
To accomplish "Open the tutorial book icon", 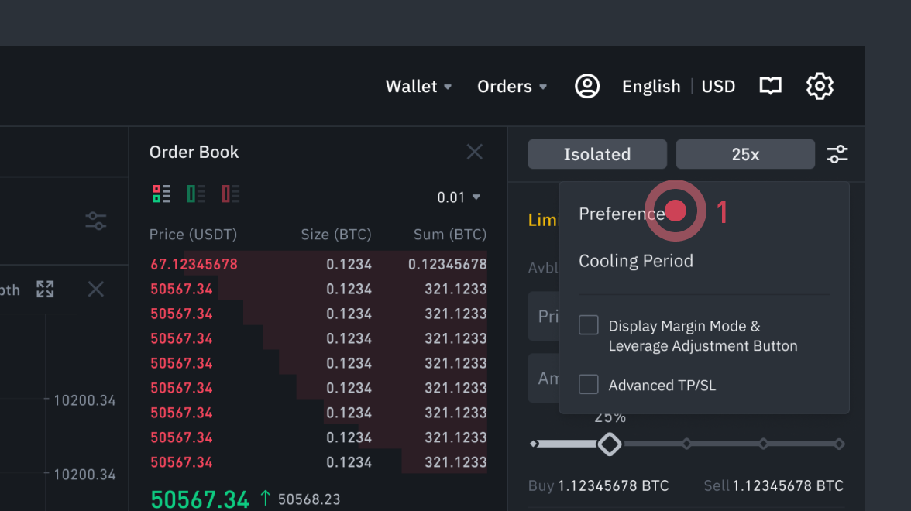I will 770,86.
